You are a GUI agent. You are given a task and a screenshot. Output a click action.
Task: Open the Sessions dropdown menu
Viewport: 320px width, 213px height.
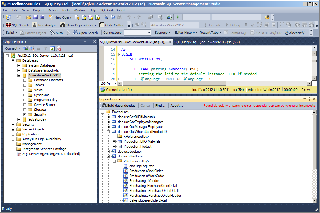[163, 33]
